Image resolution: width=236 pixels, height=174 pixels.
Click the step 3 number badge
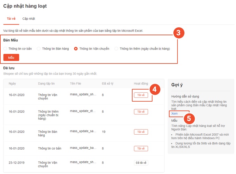pyautogui.click(x=178, y=33)
